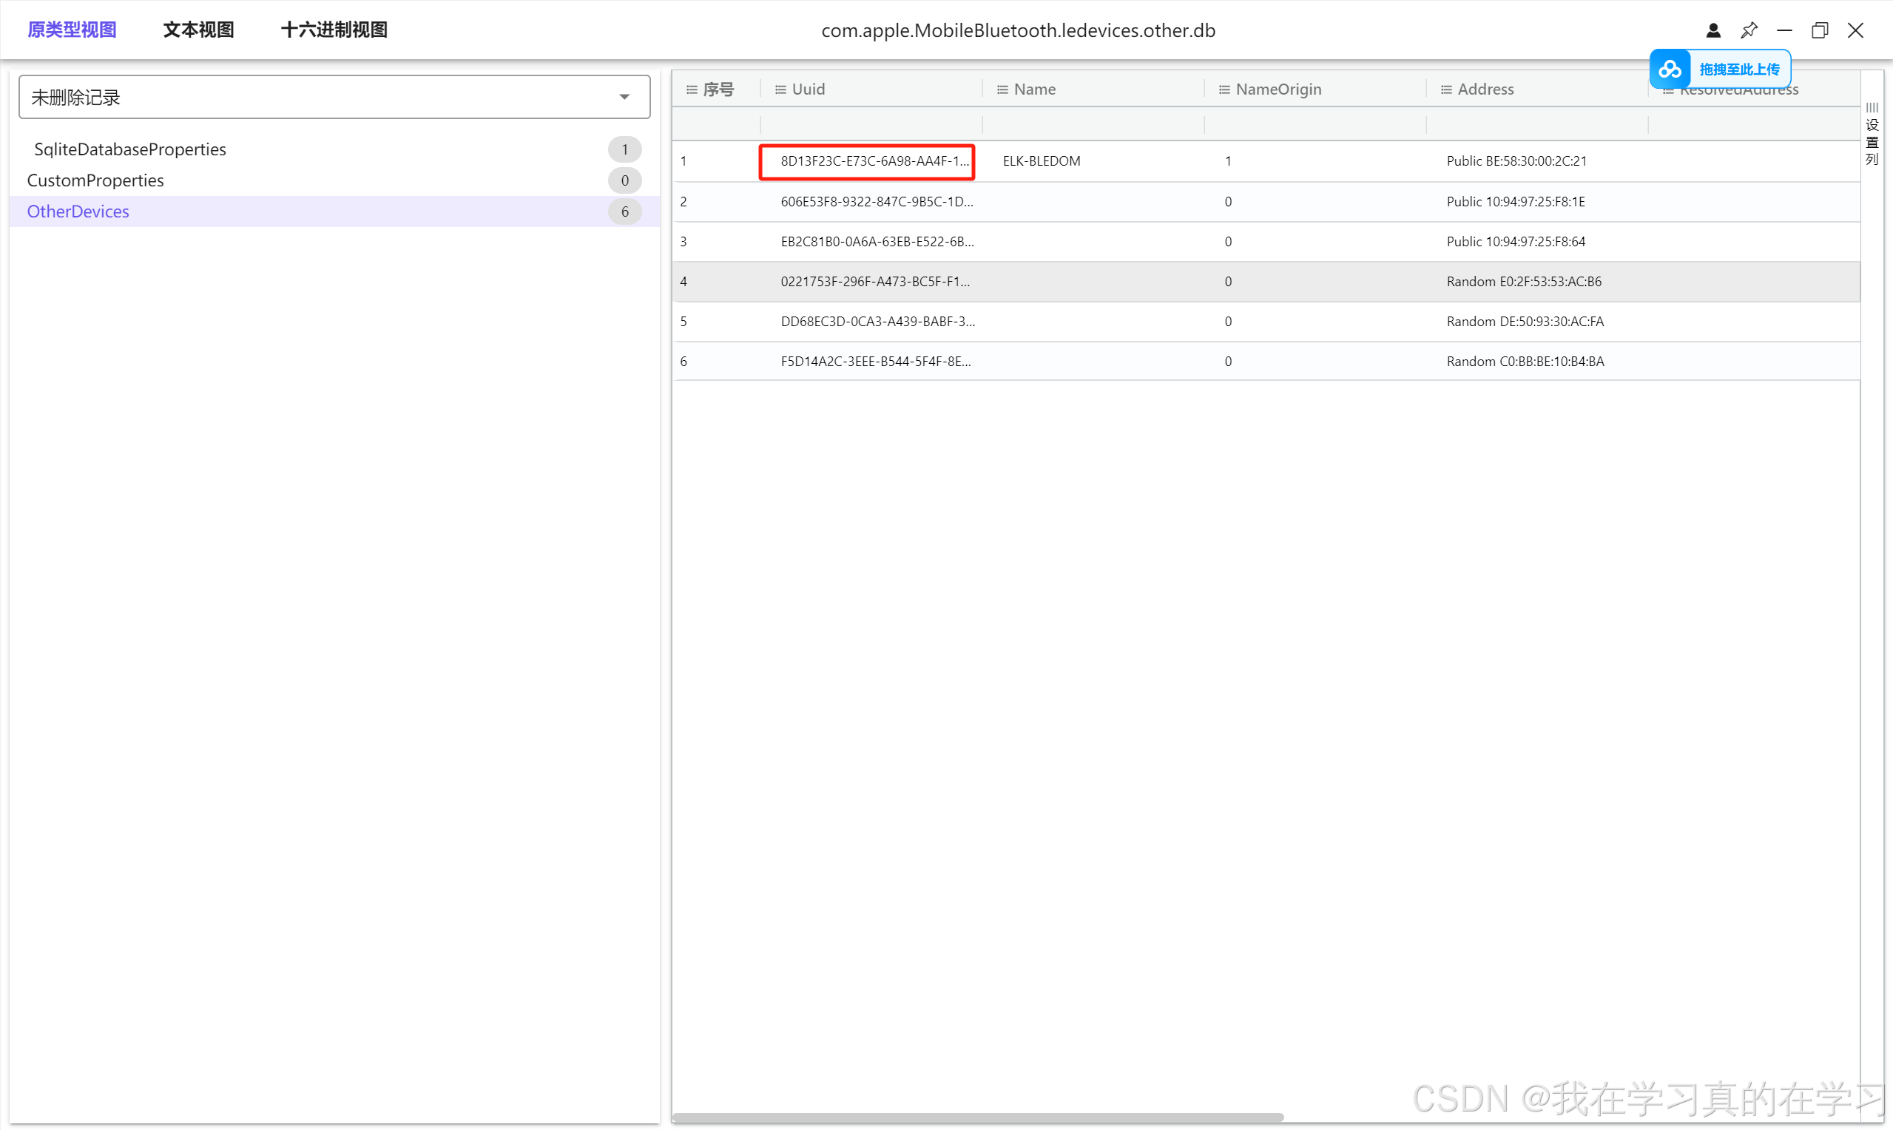Click the cloud upload icon
The height and width of the screenshot is (1130, 1893).
1670,70
